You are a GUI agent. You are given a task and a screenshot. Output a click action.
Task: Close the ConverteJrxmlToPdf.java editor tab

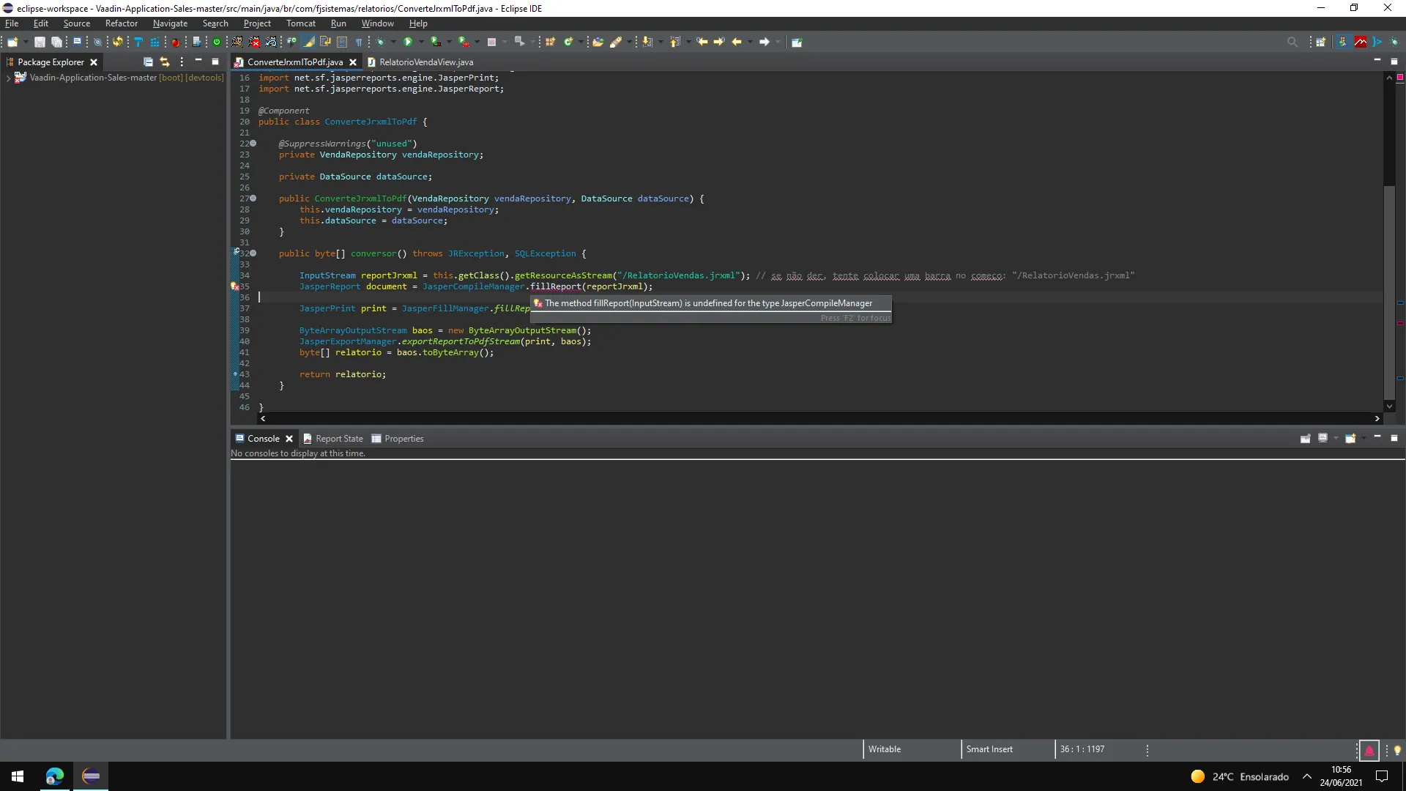(353, 62)
